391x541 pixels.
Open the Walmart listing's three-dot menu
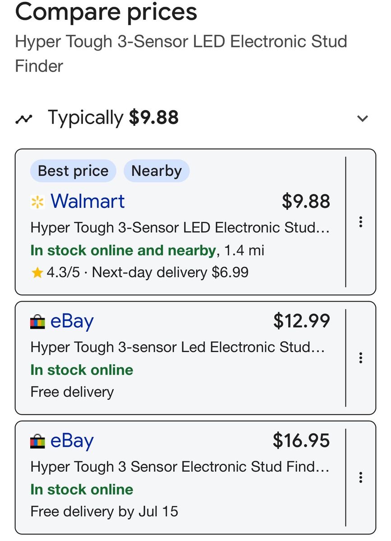click(360, 222)
